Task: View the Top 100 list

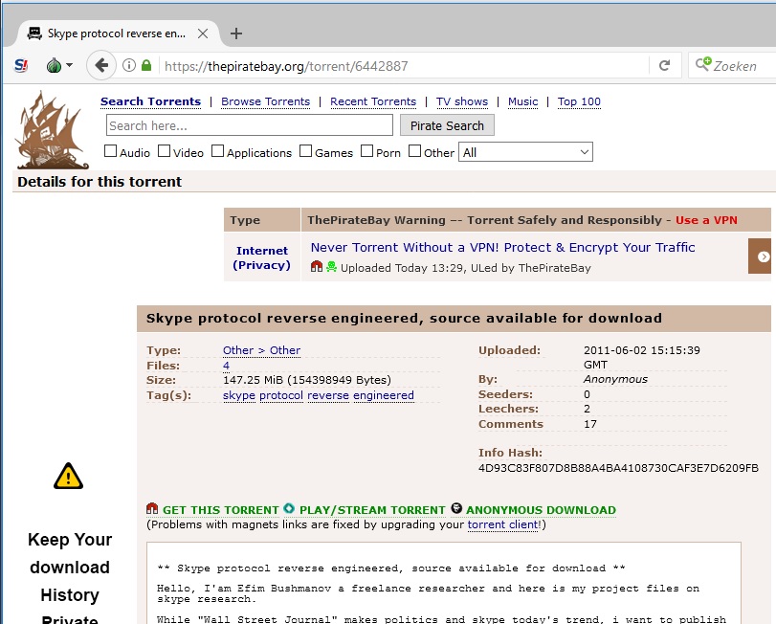Action: pyautogui.click(x=579, y=101)
